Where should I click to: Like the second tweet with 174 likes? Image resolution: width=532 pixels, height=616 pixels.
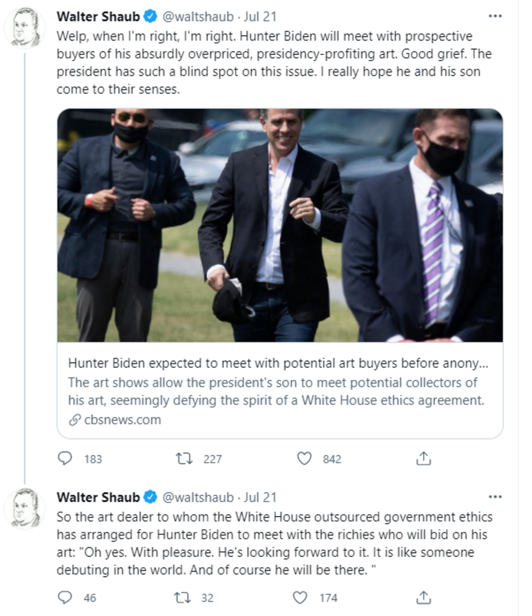[300, 598]
